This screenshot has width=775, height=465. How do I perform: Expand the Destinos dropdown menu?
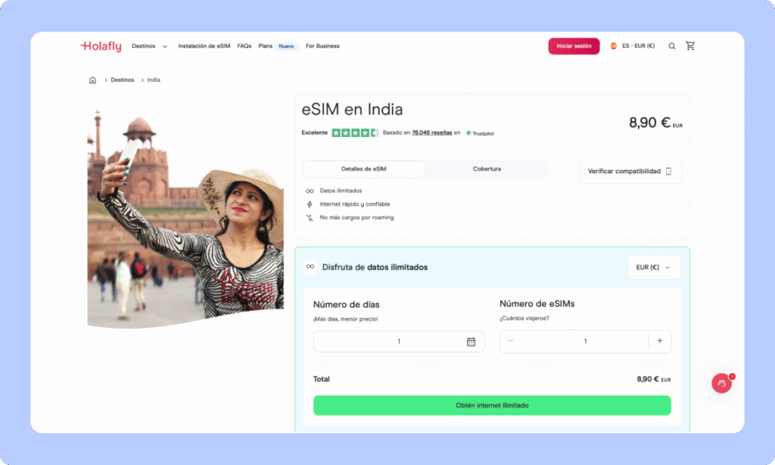(149, 46)
